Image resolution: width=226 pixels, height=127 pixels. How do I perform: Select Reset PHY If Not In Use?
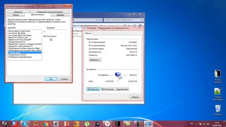pos(25,37)
